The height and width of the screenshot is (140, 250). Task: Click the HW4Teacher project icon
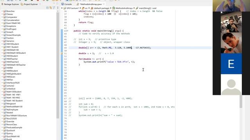pos(5,59)
